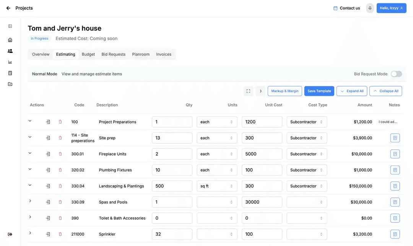The width and height of the screenshot is (413, 246).
Task: Click the logout icon in sidebar
Action: click(x=10, y=234)
